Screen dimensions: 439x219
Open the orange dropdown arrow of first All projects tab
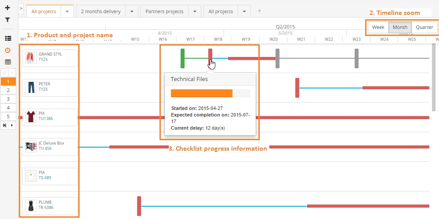point(67,11)
